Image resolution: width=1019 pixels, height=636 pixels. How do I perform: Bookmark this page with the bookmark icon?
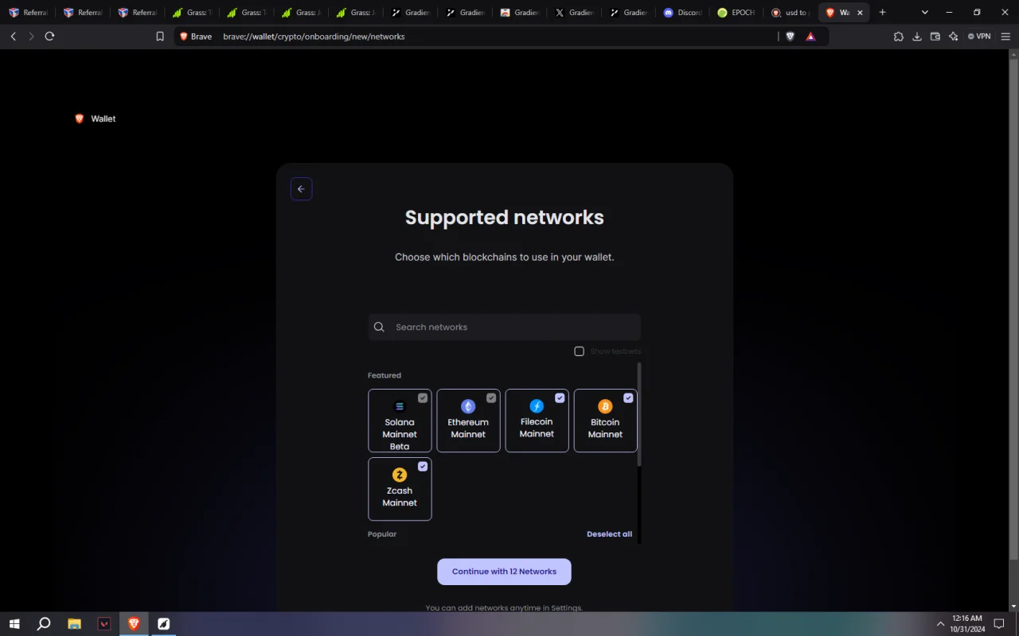(160, 37)
